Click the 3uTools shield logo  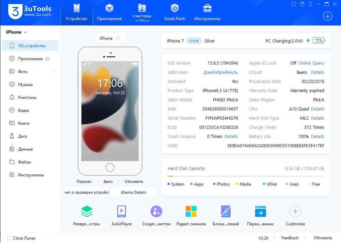point(15,12)
